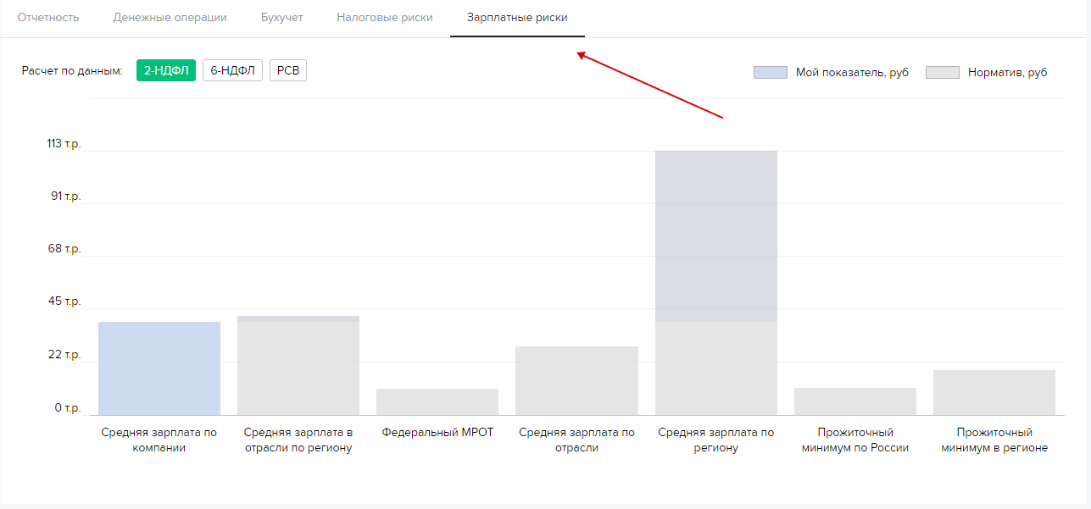Screen dimensions: 1091x509
Task: Click the 113 т.р. y-axis label
Action: click(x=64, y=144)
